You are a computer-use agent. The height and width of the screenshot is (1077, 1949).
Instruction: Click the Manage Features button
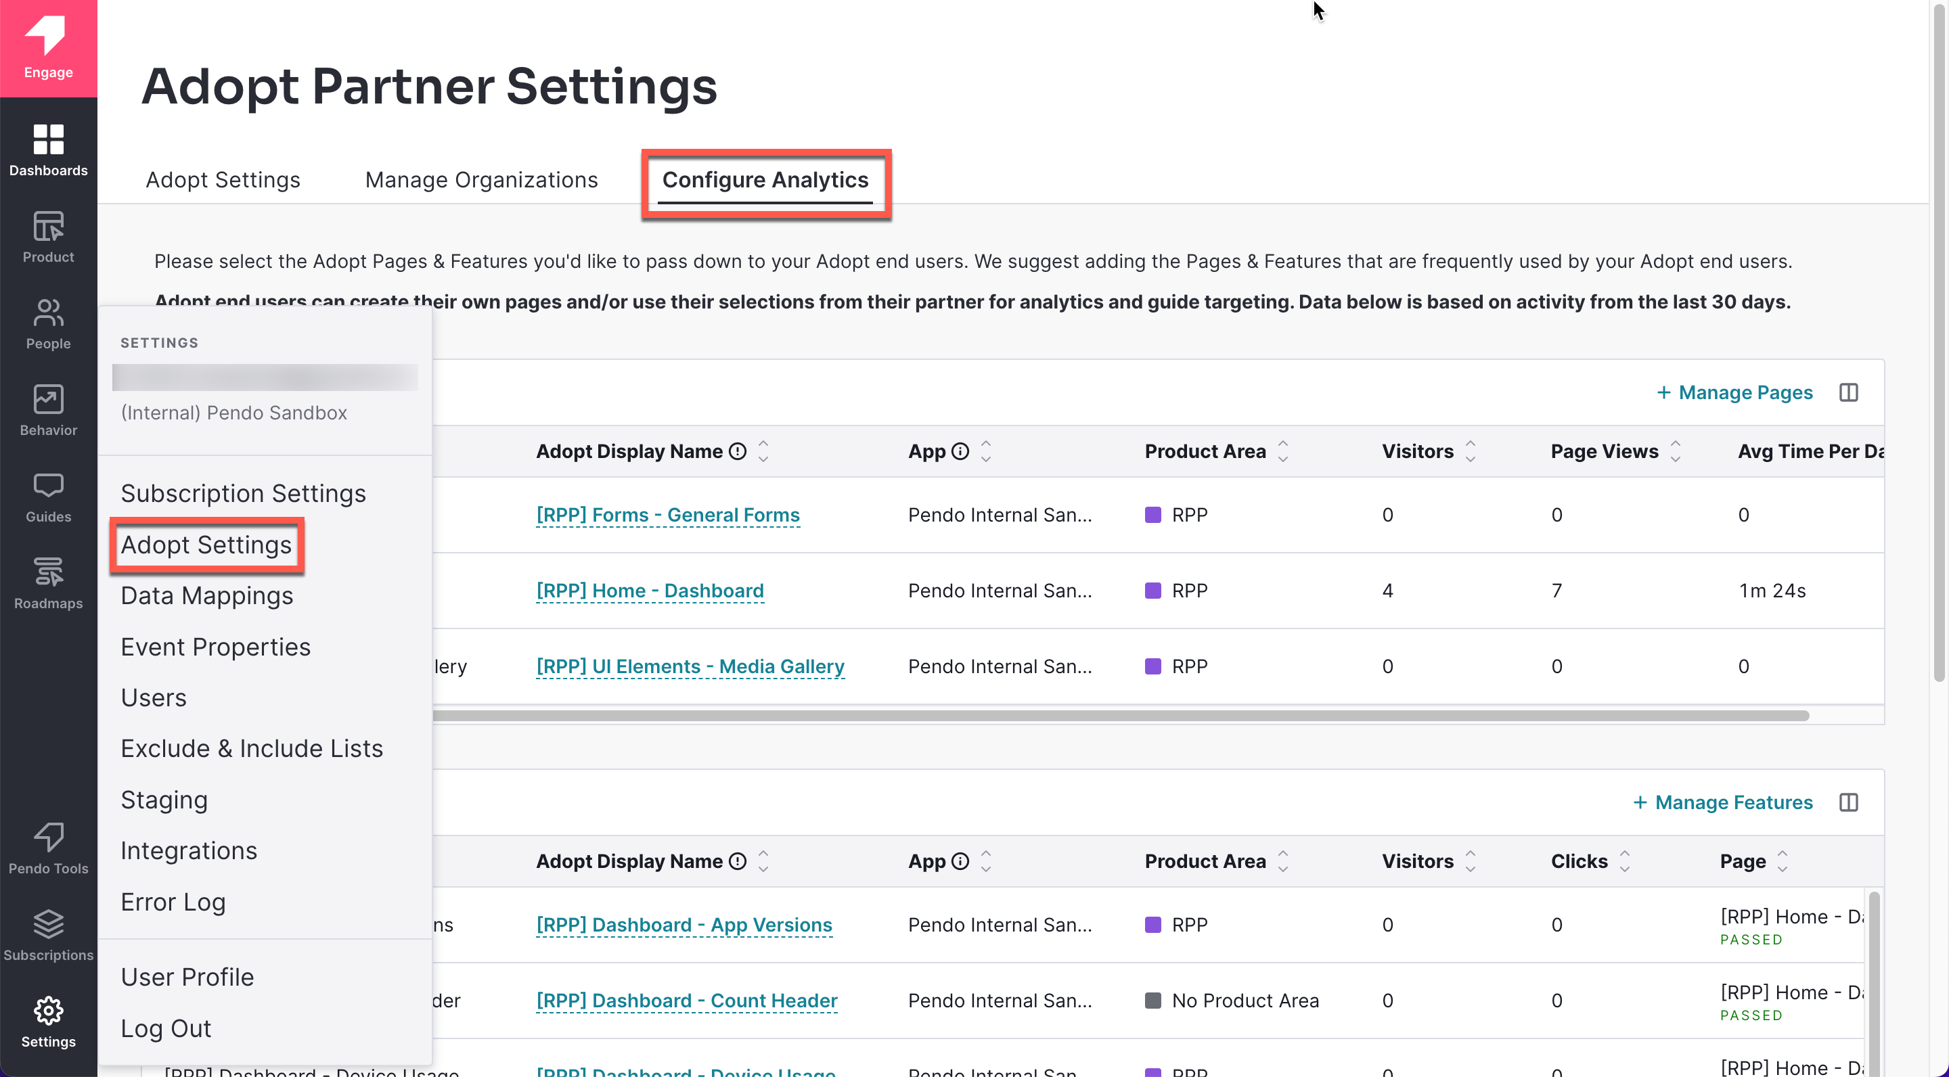1722,802
